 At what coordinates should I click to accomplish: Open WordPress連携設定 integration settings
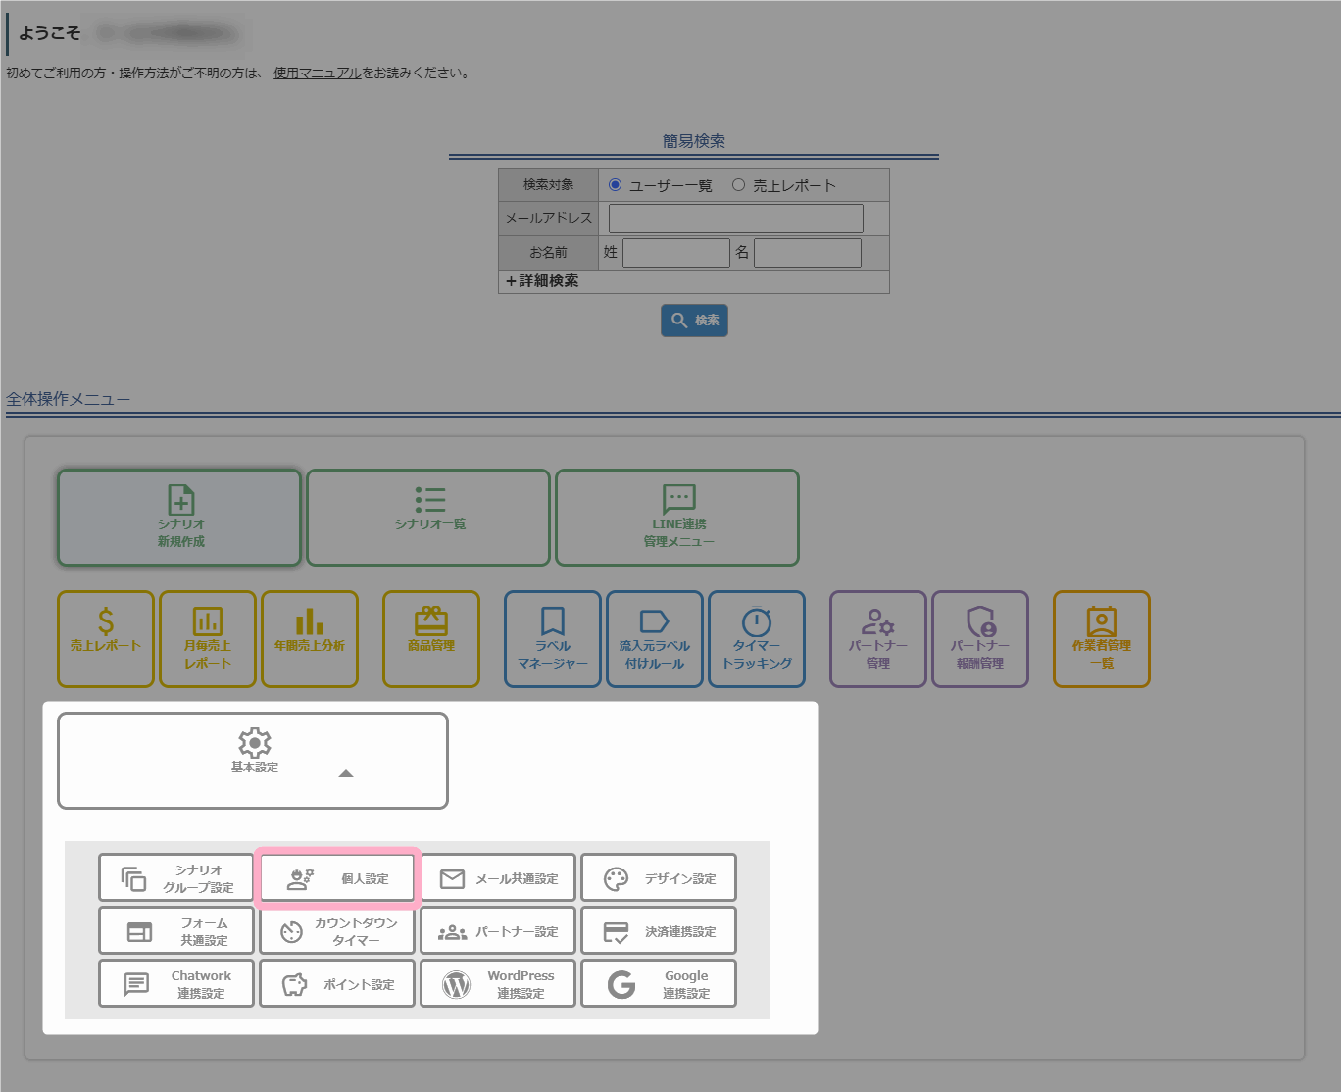pos(497,982)
